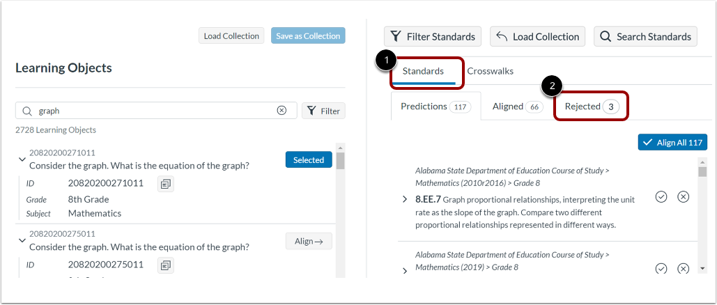Open Filter Standards options
717x305 pixels.
pyautogui.click(x=433, y=37)
